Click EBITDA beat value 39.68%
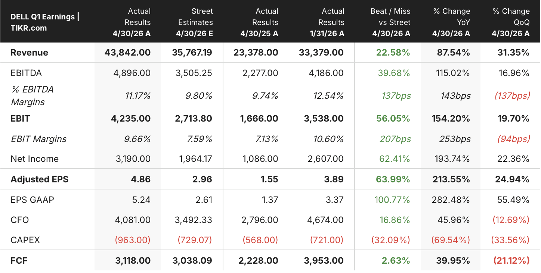The height and width of the screenshot is (273, 541). (x=394, y=73)
